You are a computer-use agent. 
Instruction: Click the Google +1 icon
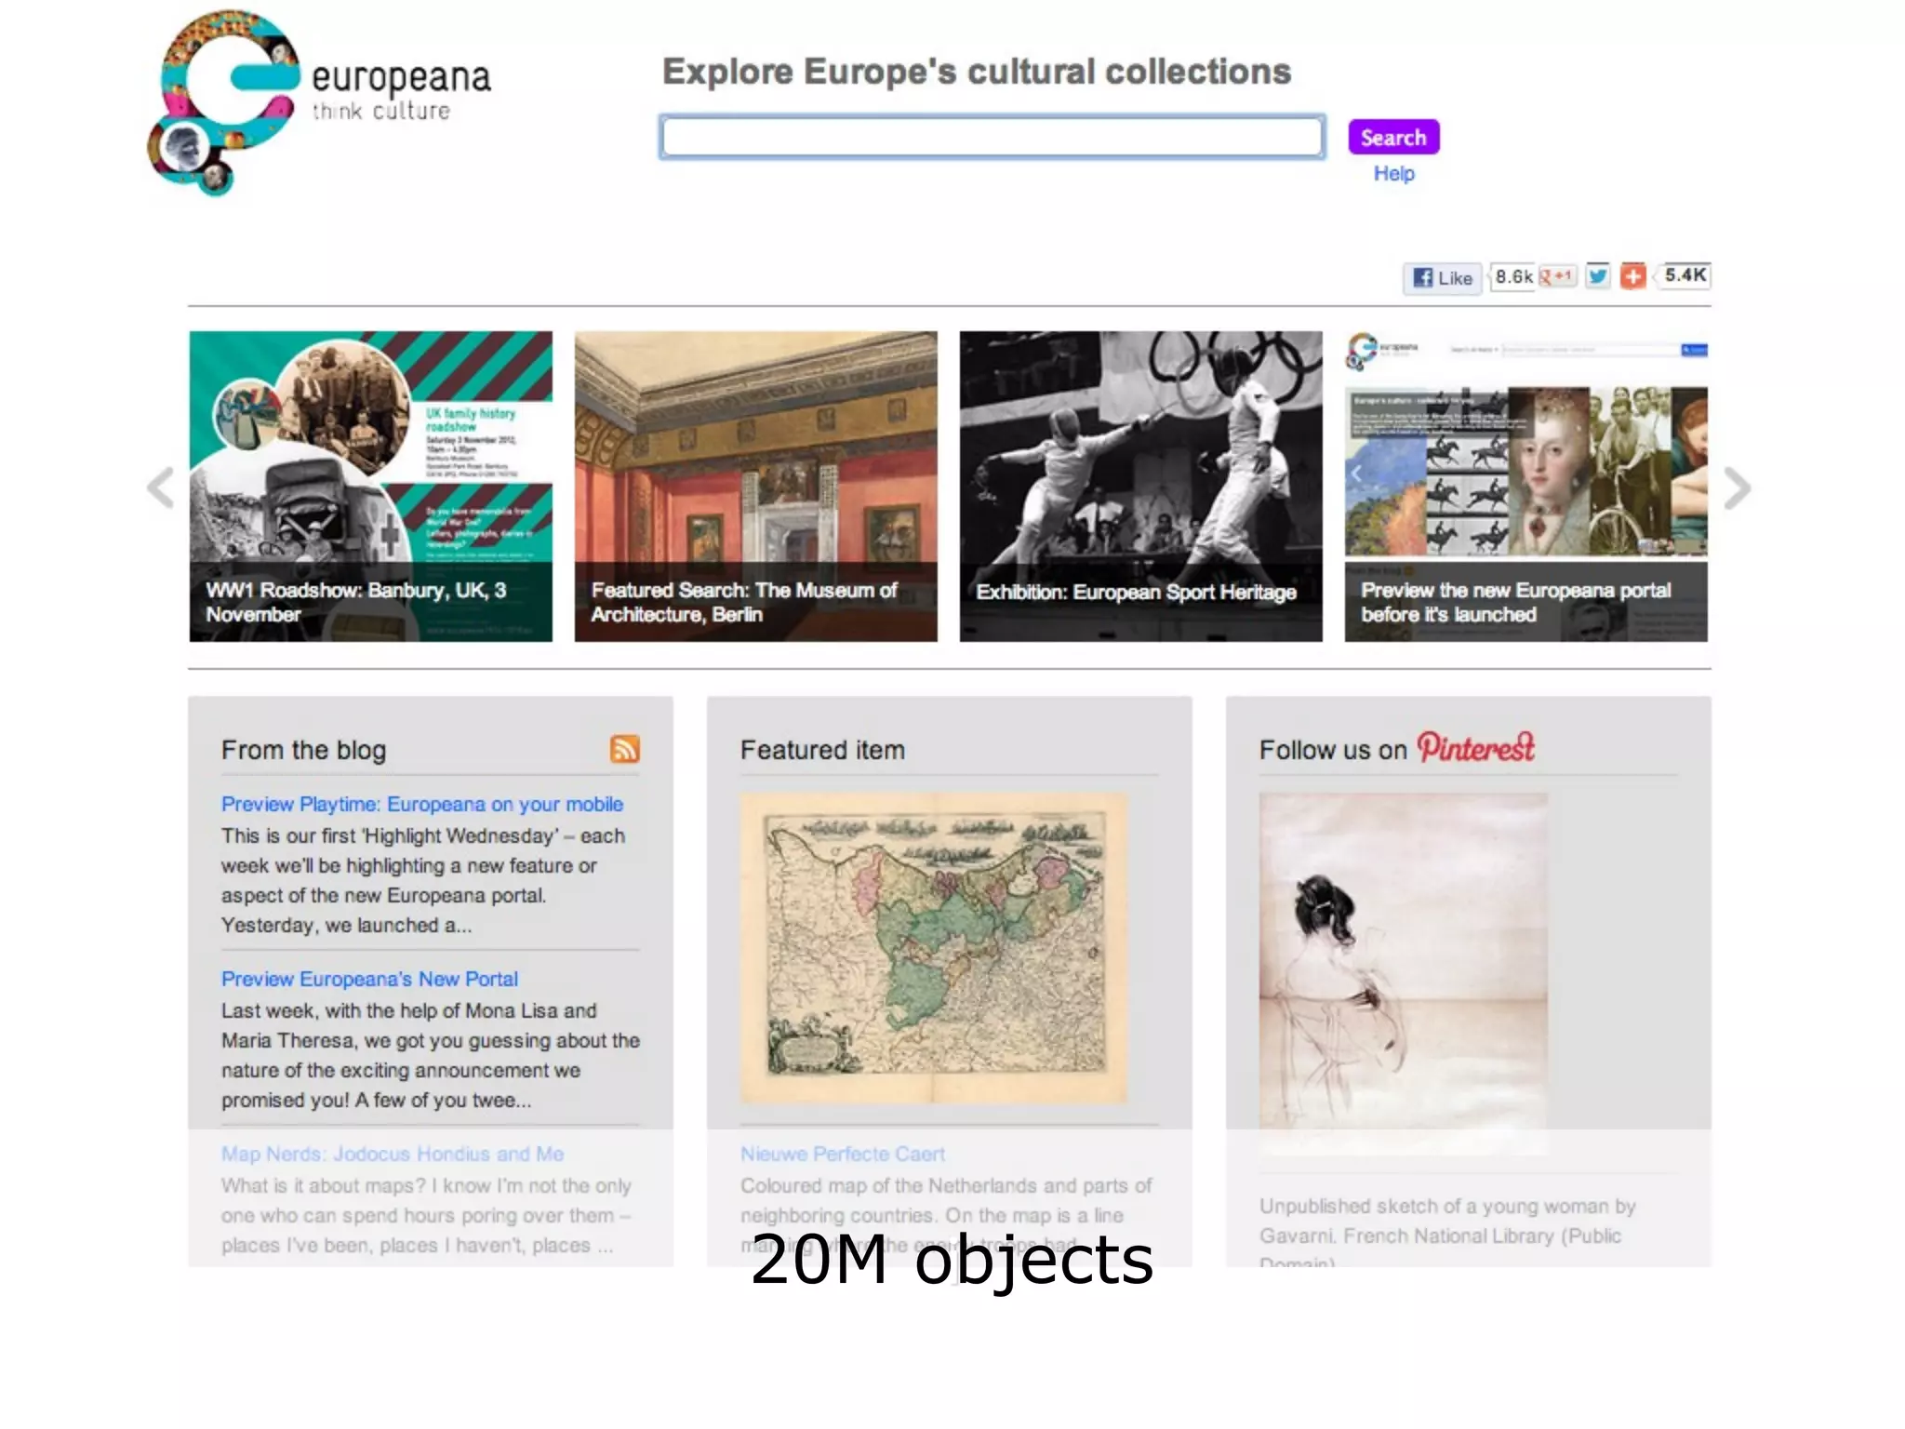pyautogui.click(x=1556, y=276)
